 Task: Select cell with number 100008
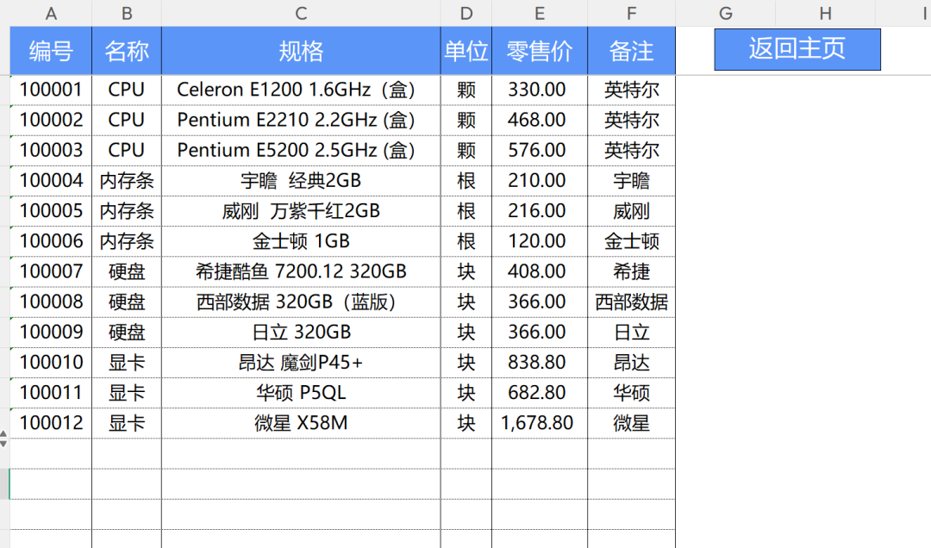[x=51, y=302]
